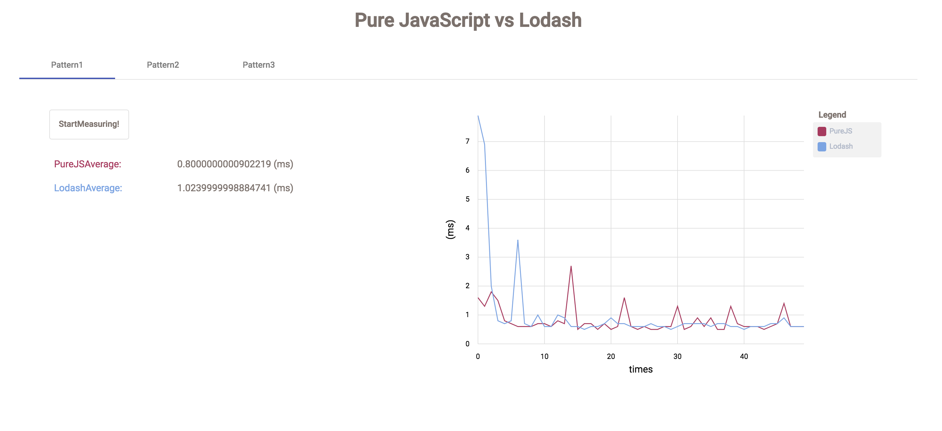Select the value 1.0239999998884741 (ms)
This screenshot has height=431, width=942.
tap(235, 188)
